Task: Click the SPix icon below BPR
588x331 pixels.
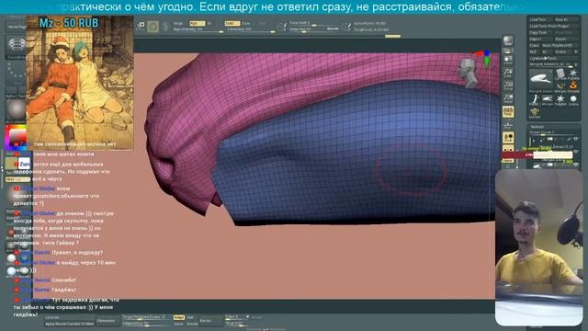Action: click(x=508, y=50)
